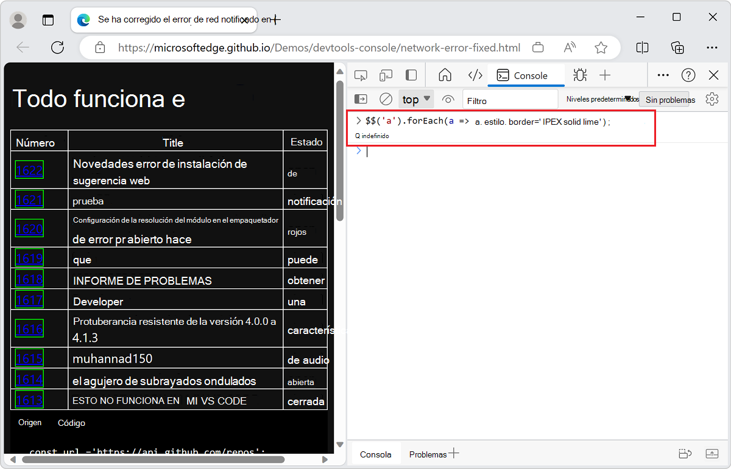Open the issue 1622 link

[x=29, y=170]
